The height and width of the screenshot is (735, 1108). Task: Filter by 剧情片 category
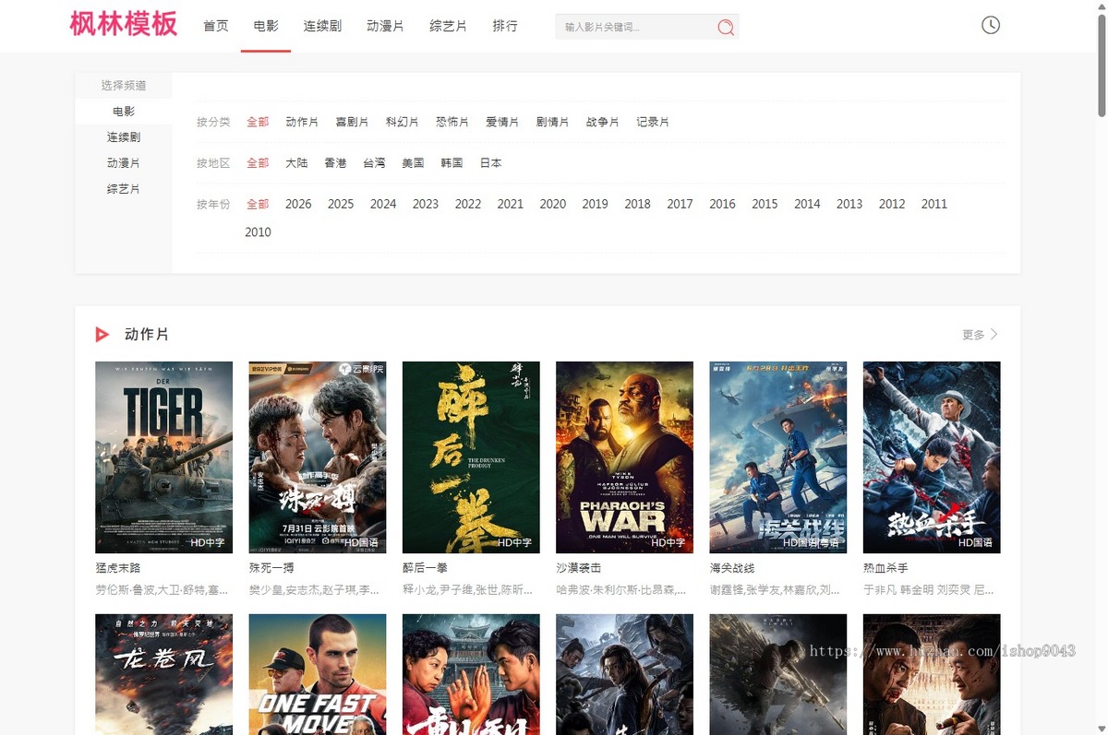pyautogui.click(x=552, y=122)
